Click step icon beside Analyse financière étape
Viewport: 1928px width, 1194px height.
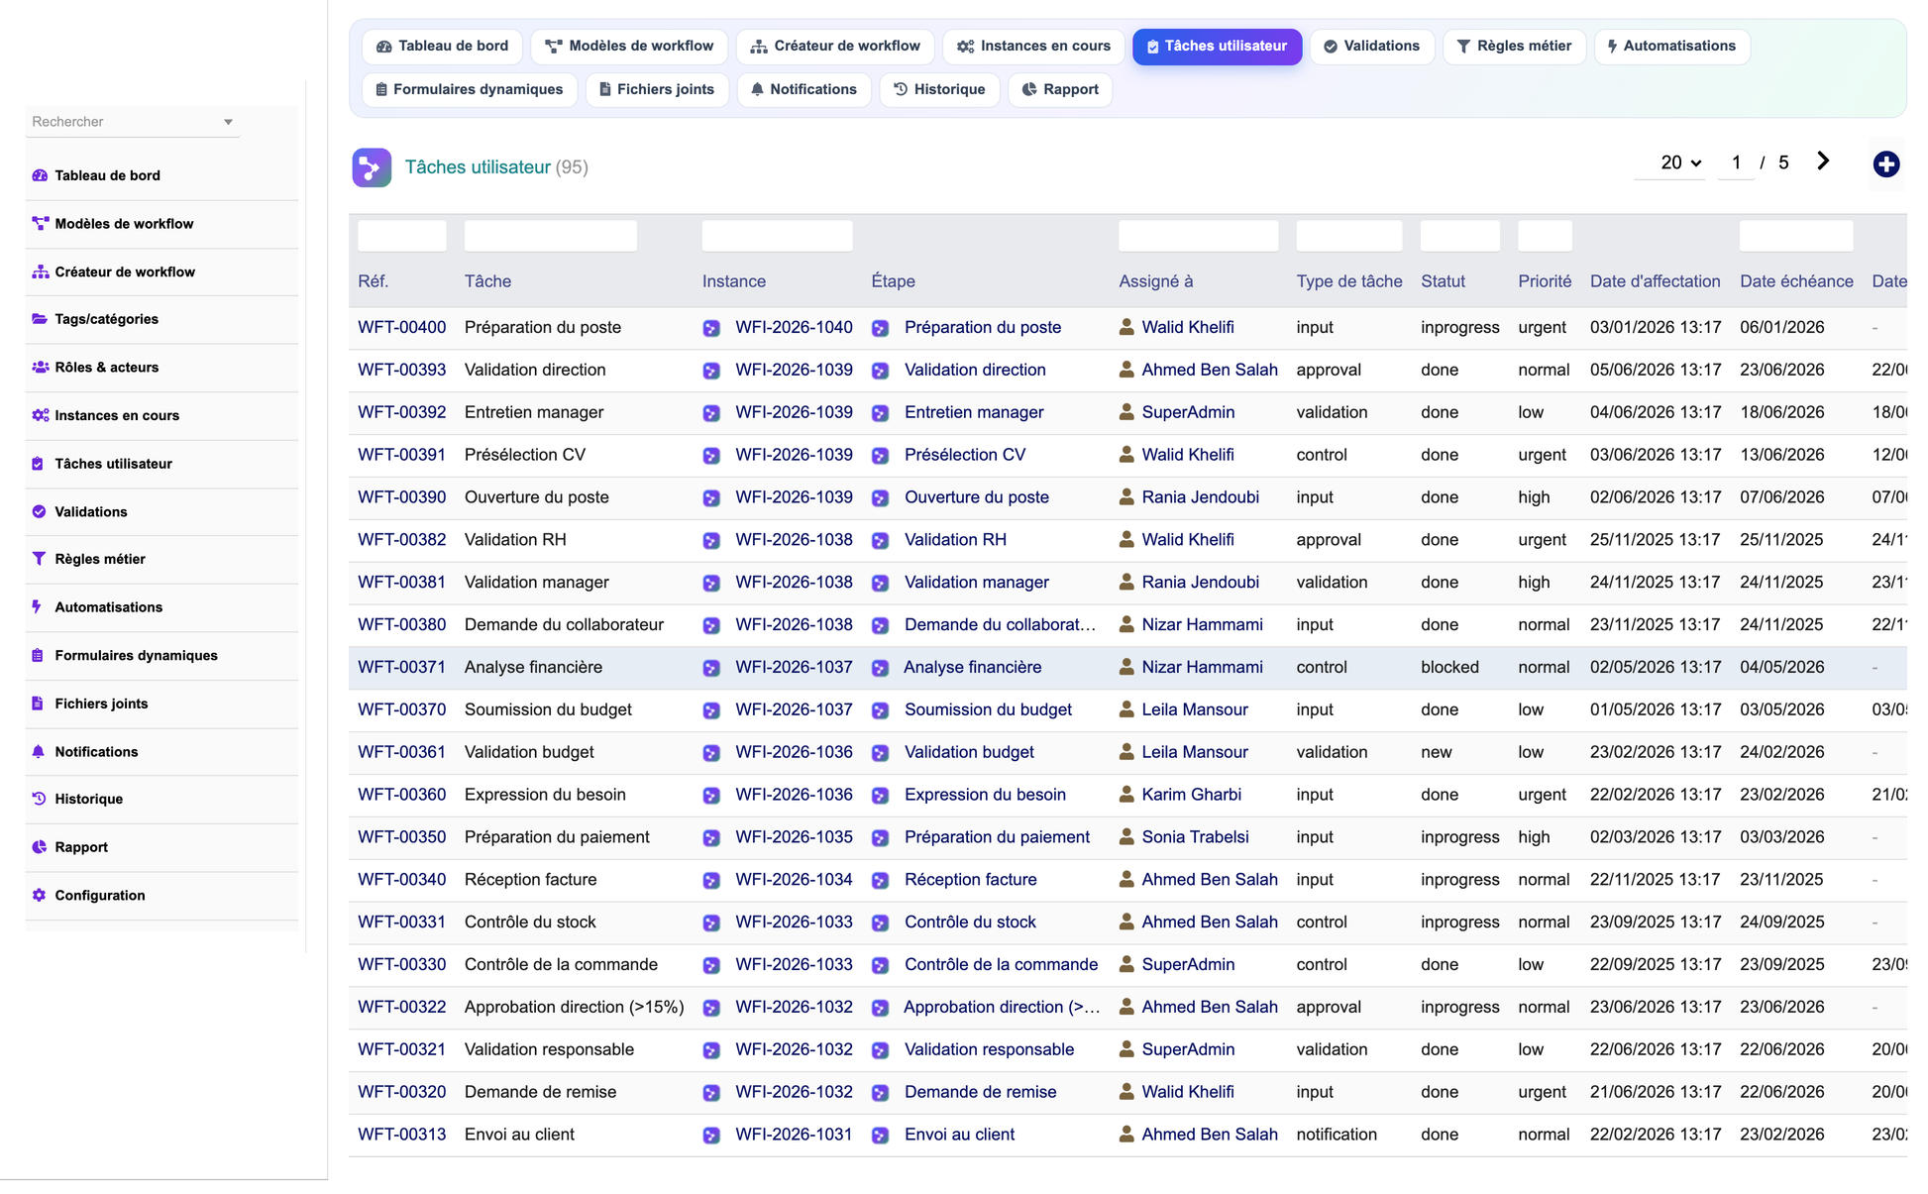(880, 668)
